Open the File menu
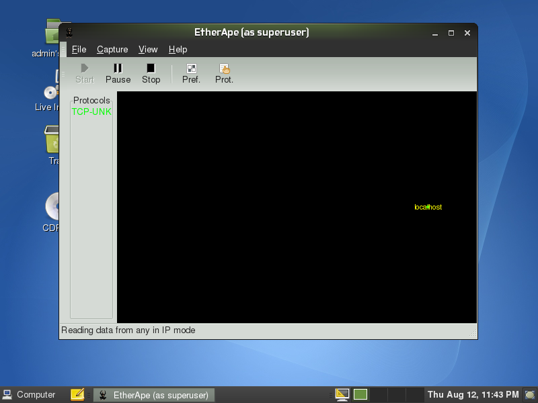The image size is (538, 403). point(79,49)
